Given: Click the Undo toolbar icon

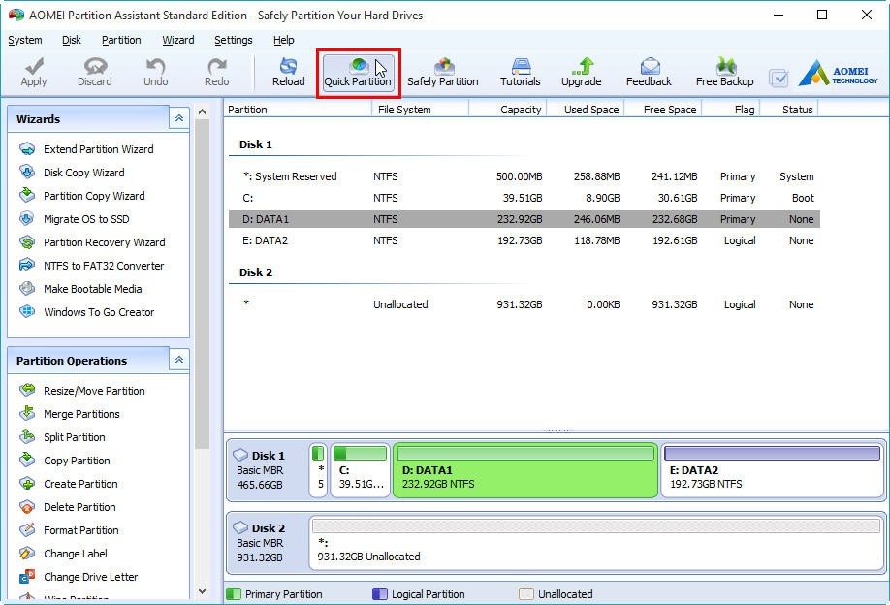Looking at the screenshot, I should click(155, 72).
